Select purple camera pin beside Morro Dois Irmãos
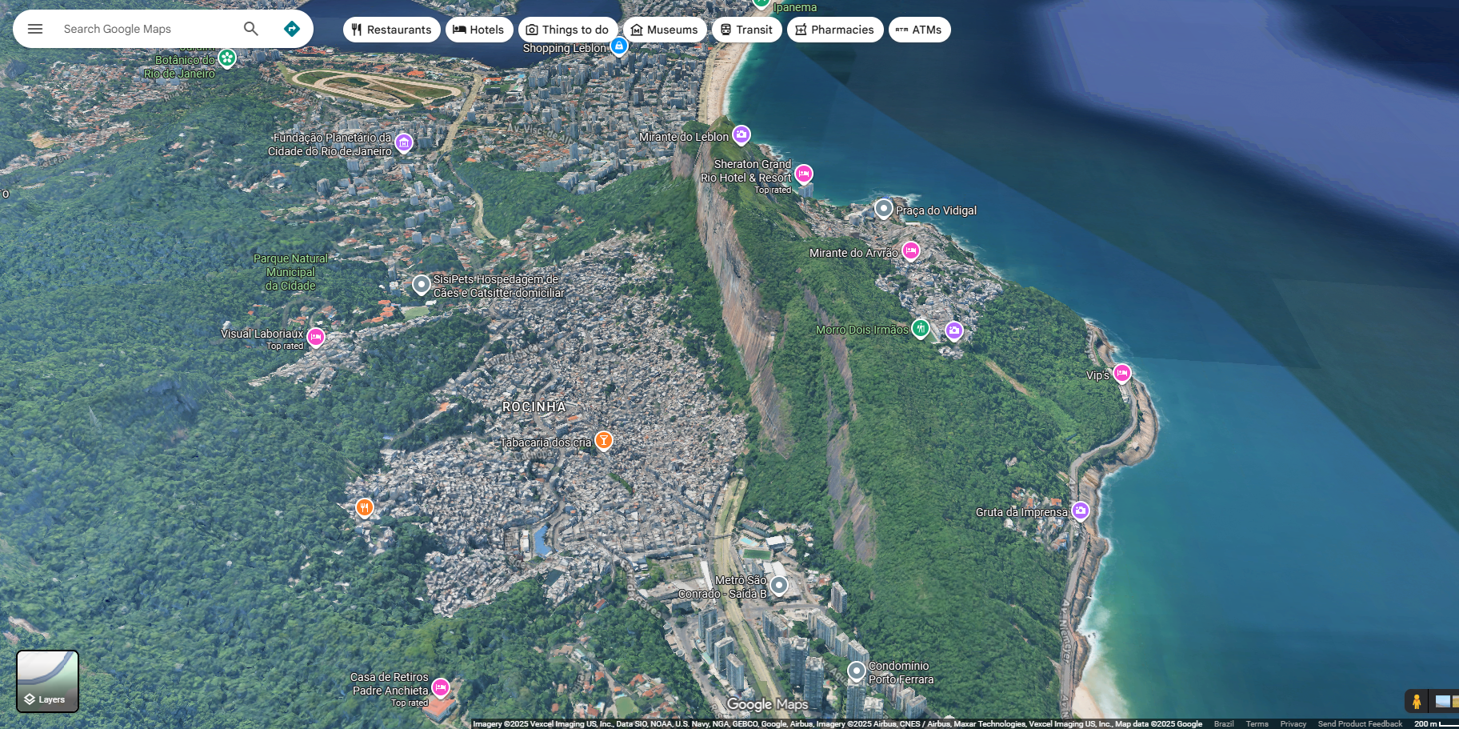The height and width of the screenshot is (729, 1459). [x=954, y=330]
